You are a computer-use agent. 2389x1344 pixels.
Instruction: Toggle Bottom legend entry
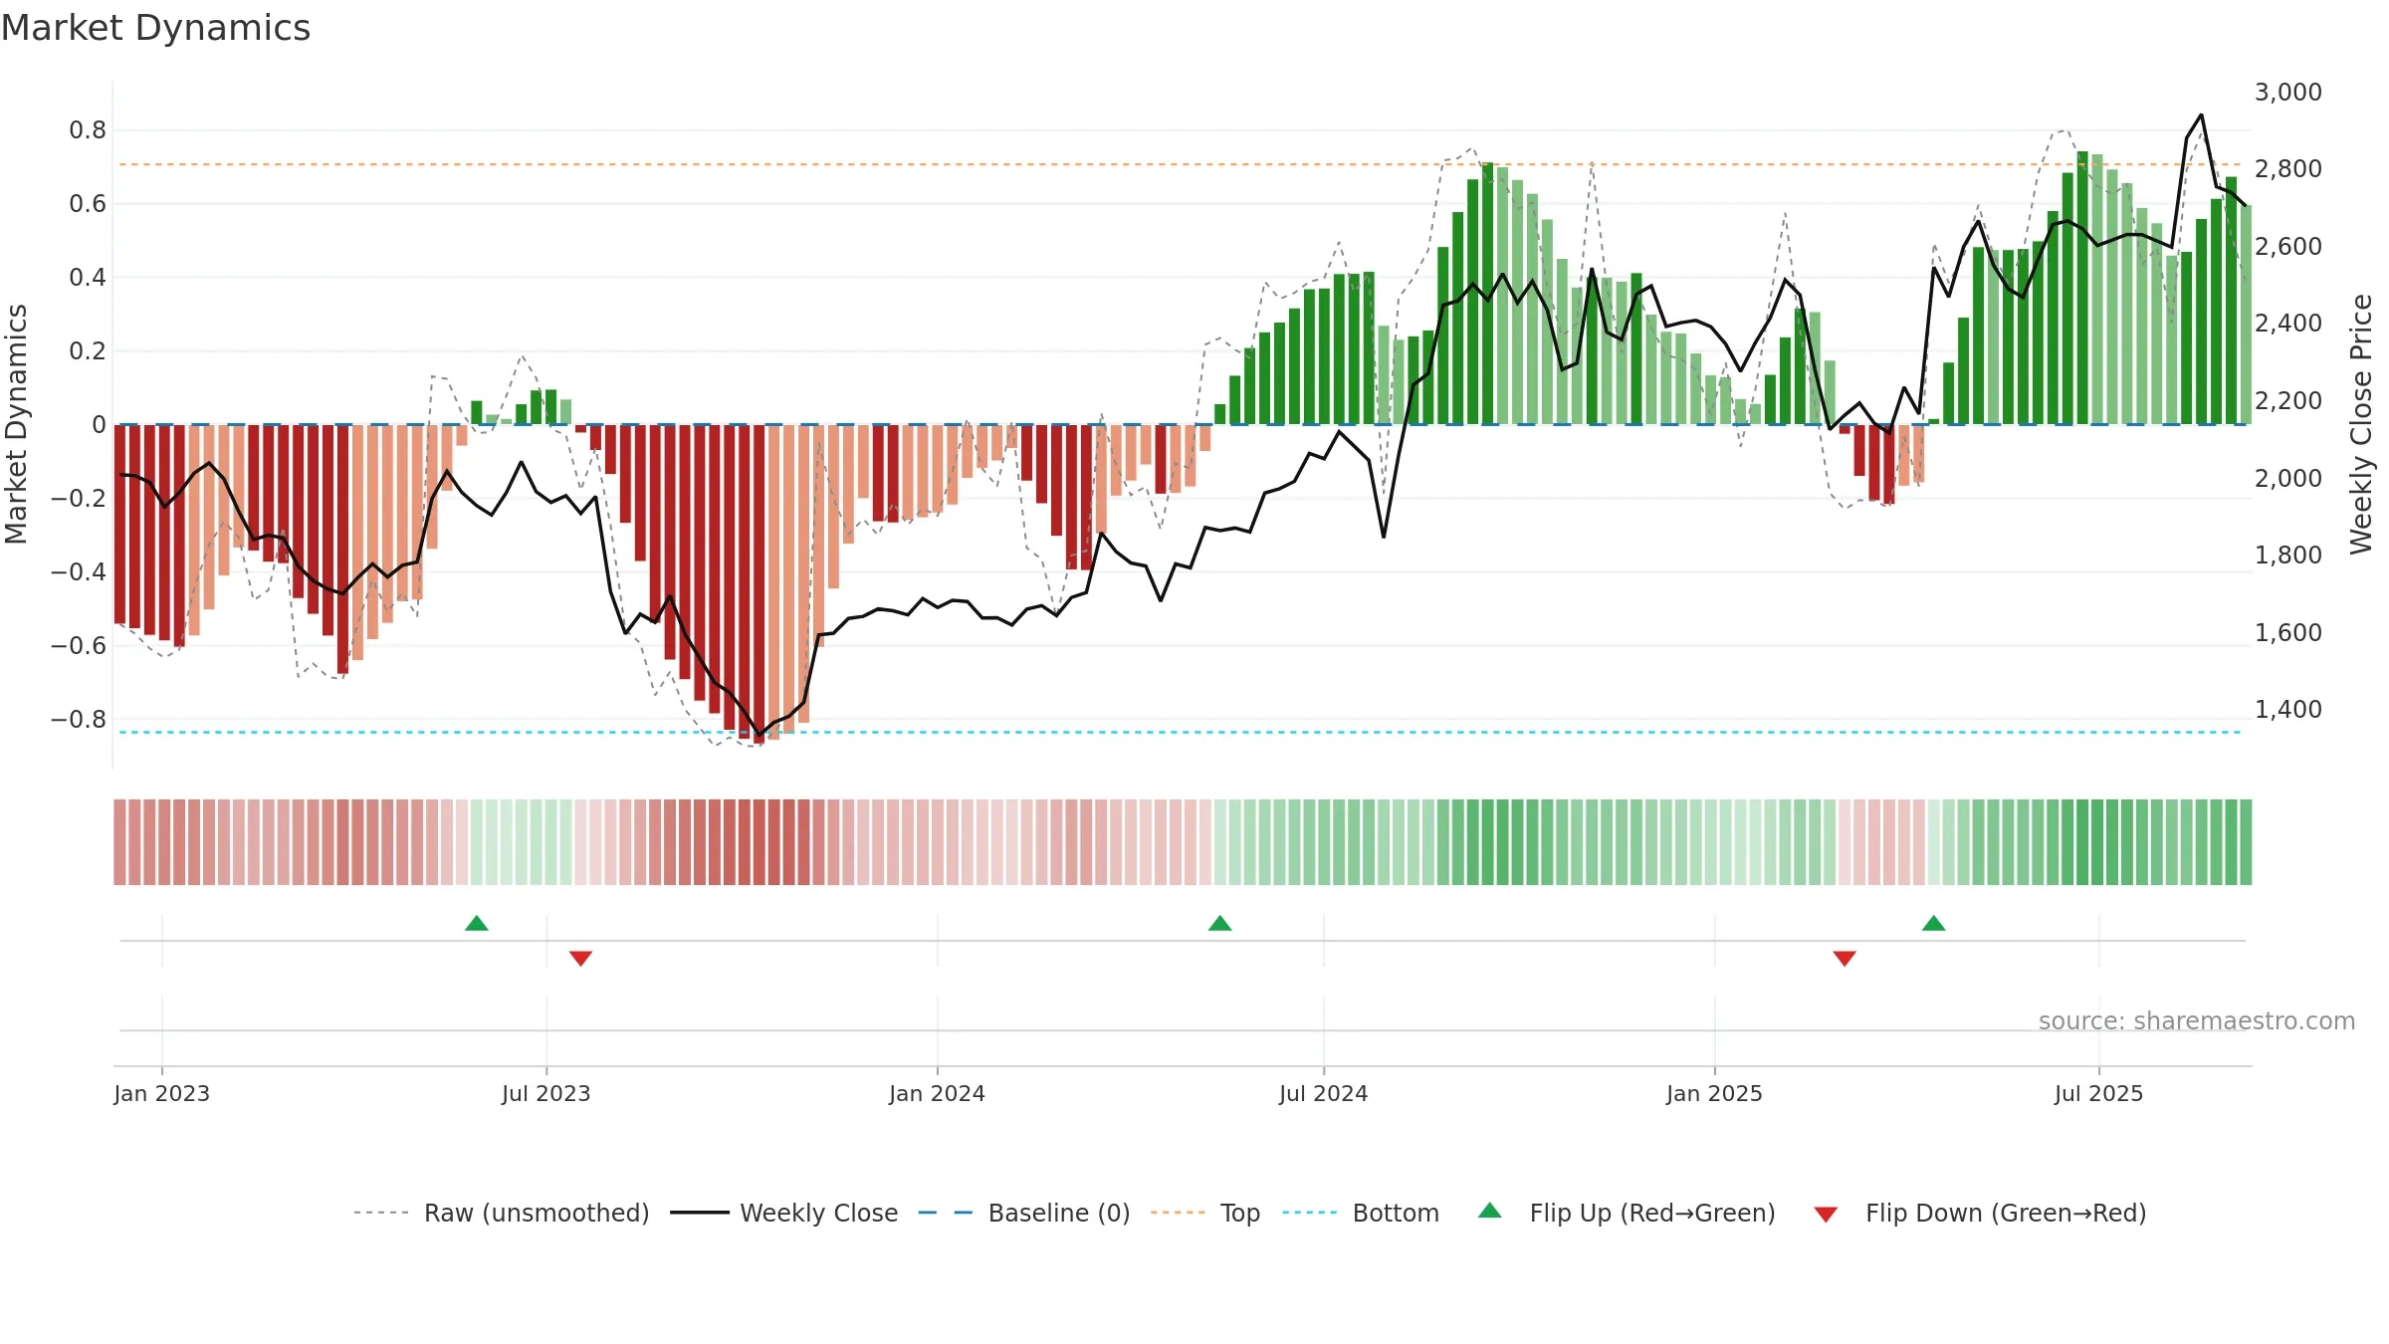tap(1361, 1213)
